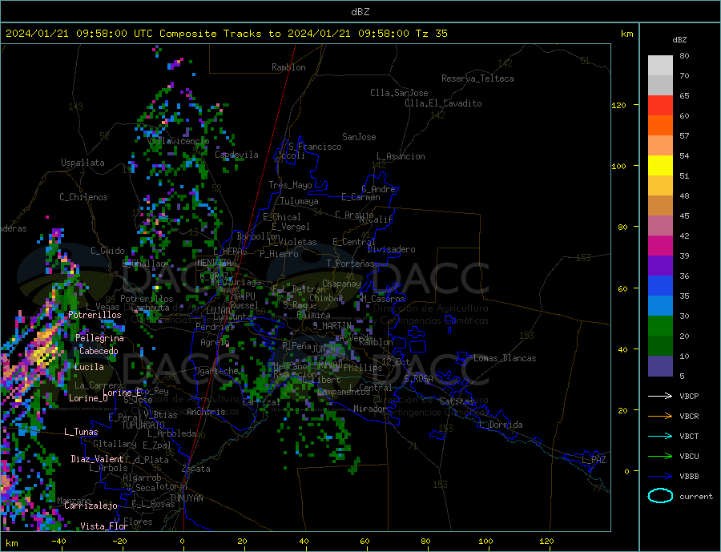Click the blue VBBB arrow legend icon
721x552 pixels.
[x=660, y=477]
